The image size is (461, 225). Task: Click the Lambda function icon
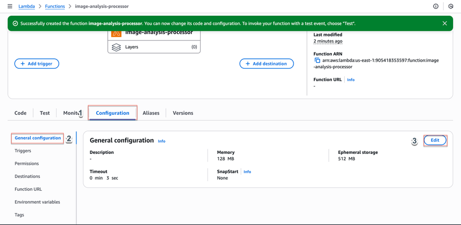[116, 32]
